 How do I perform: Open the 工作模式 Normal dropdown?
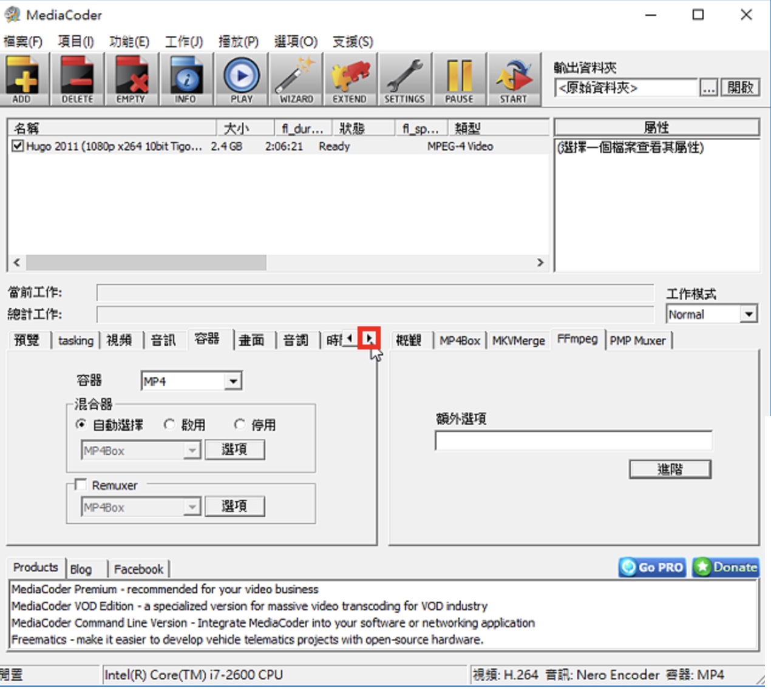tap(749, 314)
